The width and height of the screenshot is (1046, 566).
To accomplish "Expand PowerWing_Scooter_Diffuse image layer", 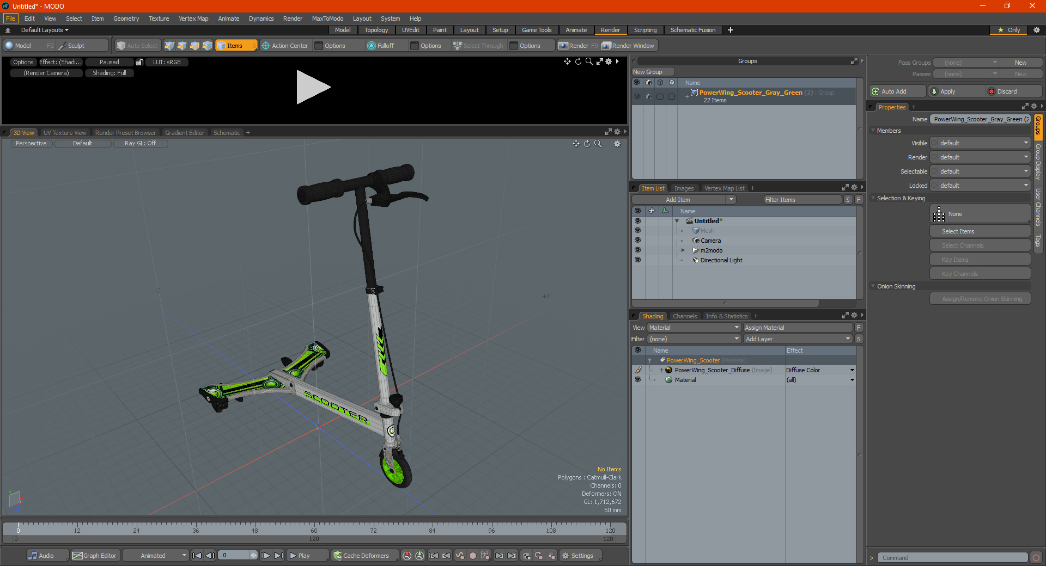I will pyautogui.click(x=661, y=370).
